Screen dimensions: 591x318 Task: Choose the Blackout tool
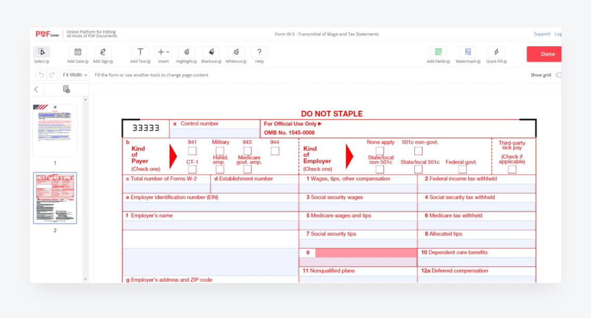(x=210, y=52)
